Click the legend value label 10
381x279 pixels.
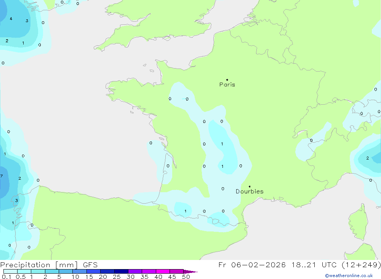75,277
